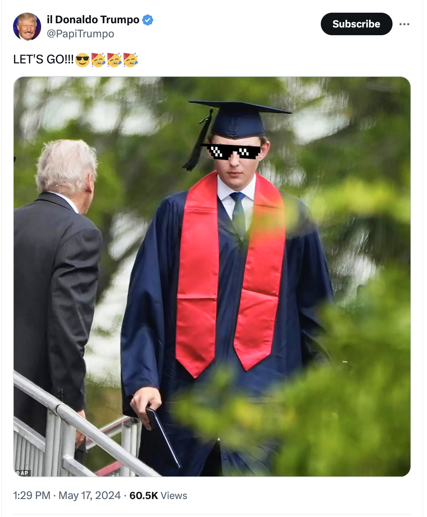The width and height of the screenshot is (427, 517).
Task: Open the profile avatar picture
Action: (x=27, y=27)
